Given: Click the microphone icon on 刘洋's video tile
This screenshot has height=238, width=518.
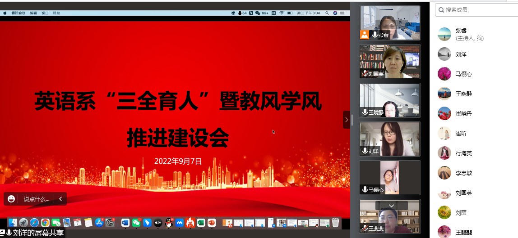Looking at the screenshot, I should (365, 151).
